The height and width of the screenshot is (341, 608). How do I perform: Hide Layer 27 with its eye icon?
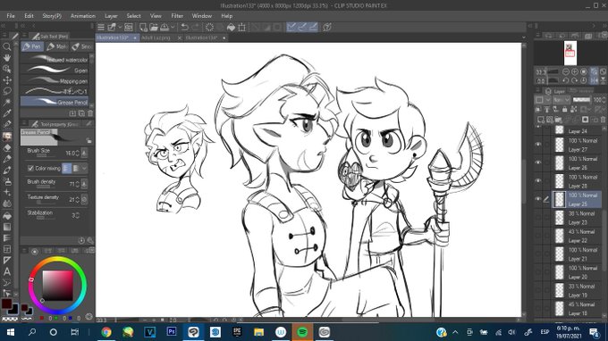538,145
